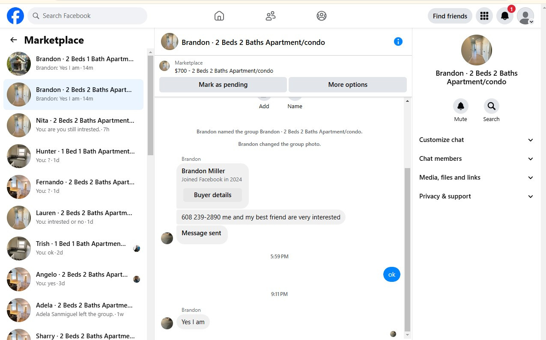Search in conversation with magnifier icon

pyautogui.click(x=491, y=106)
